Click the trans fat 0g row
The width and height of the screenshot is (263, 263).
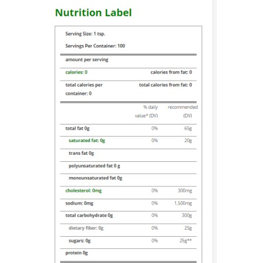(129, 155)
